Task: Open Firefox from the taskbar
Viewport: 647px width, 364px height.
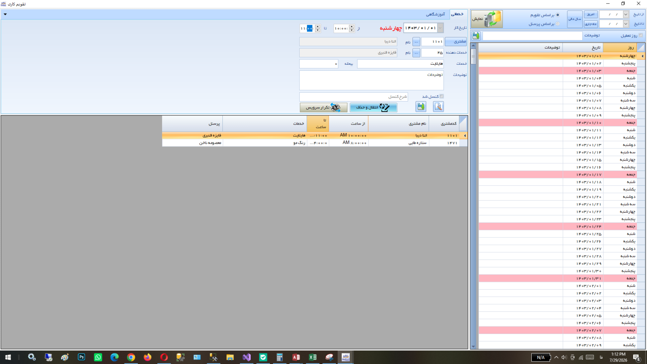Action: [148, 357]
